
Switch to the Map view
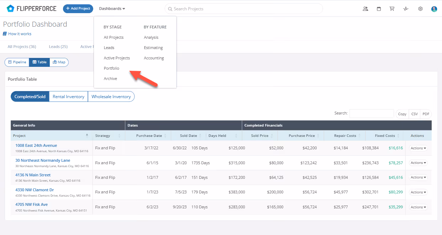pos(59,62)
